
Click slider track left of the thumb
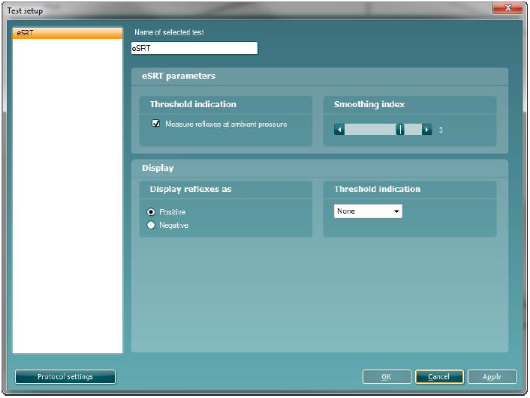pos(369,130)
